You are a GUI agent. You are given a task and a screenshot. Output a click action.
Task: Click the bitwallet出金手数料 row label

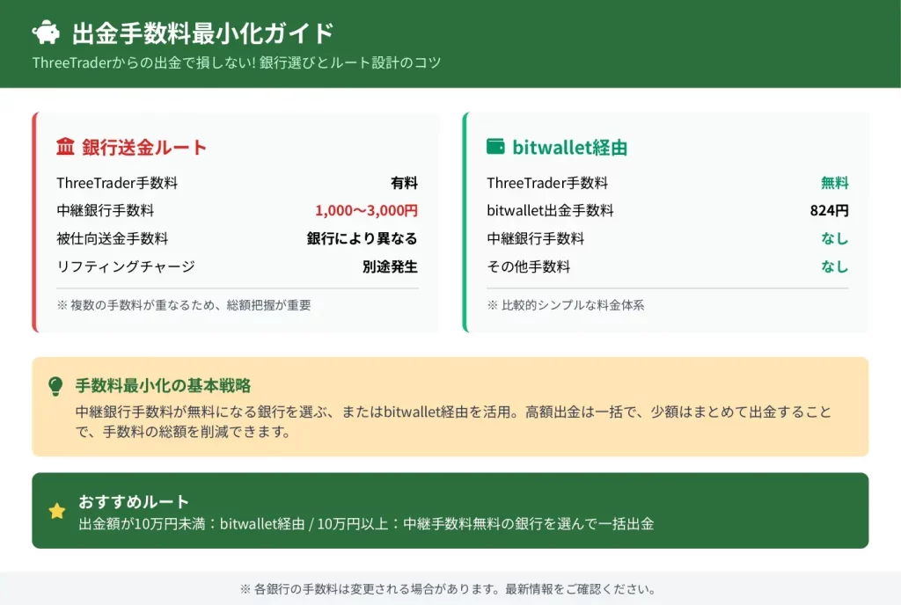(550, 211)
